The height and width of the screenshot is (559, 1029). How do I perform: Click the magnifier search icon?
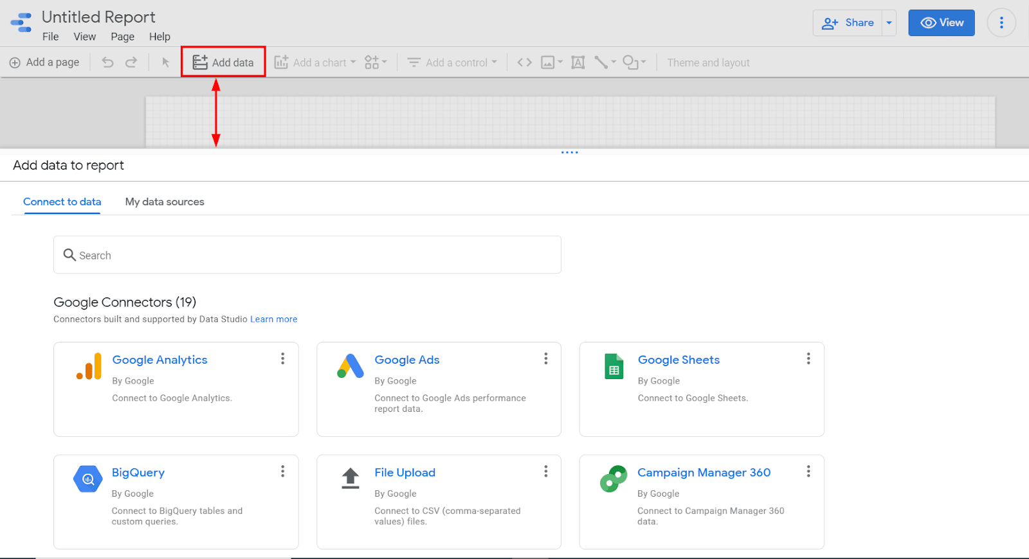pyautogui.click(x=69, y=255)
